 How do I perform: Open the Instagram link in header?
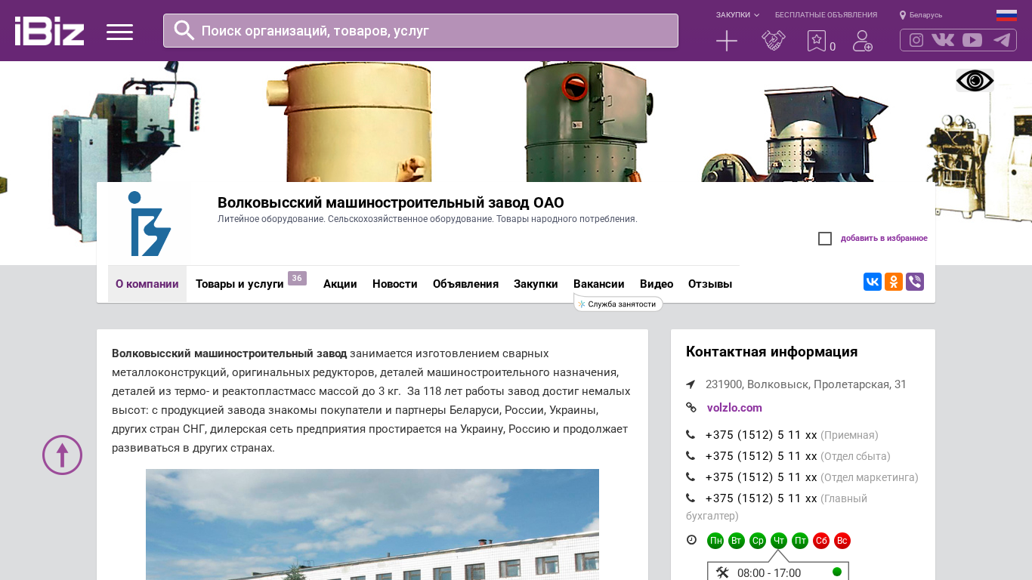[916, 40]
